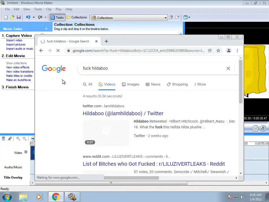Switch to the All results tab
The width and height of the screenshot is (269, 202).
click(88, 84)
